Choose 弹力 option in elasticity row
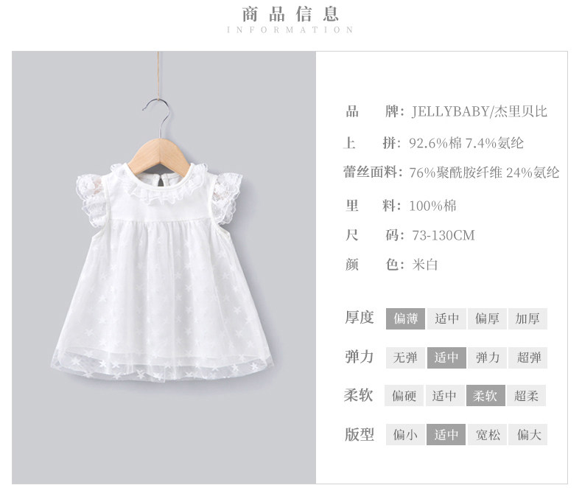Viewport: 582px width, 488px height. click(x=487, y=358)
